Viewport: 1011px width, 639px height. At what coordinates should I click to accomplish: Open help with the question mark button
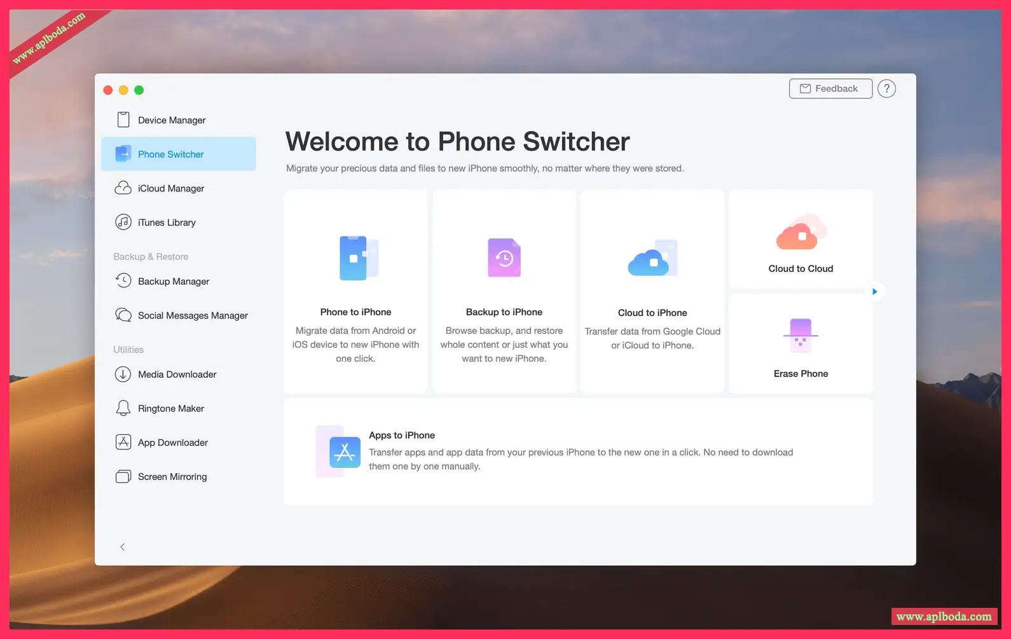tap(886, 88)
